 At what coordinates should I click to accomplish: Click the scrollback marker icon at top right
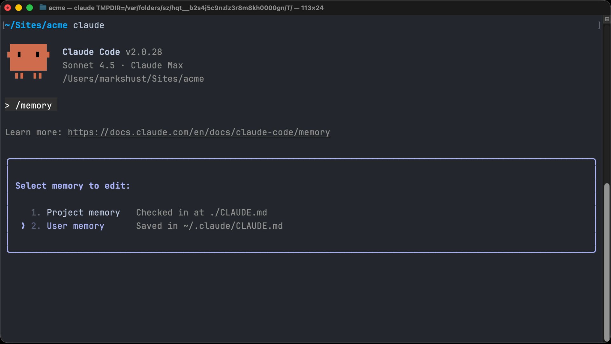point(607,19)
